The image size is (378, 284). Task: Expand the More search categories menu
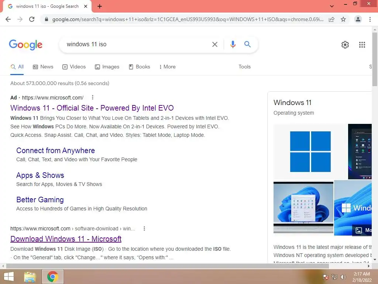[x=167, y=67]
